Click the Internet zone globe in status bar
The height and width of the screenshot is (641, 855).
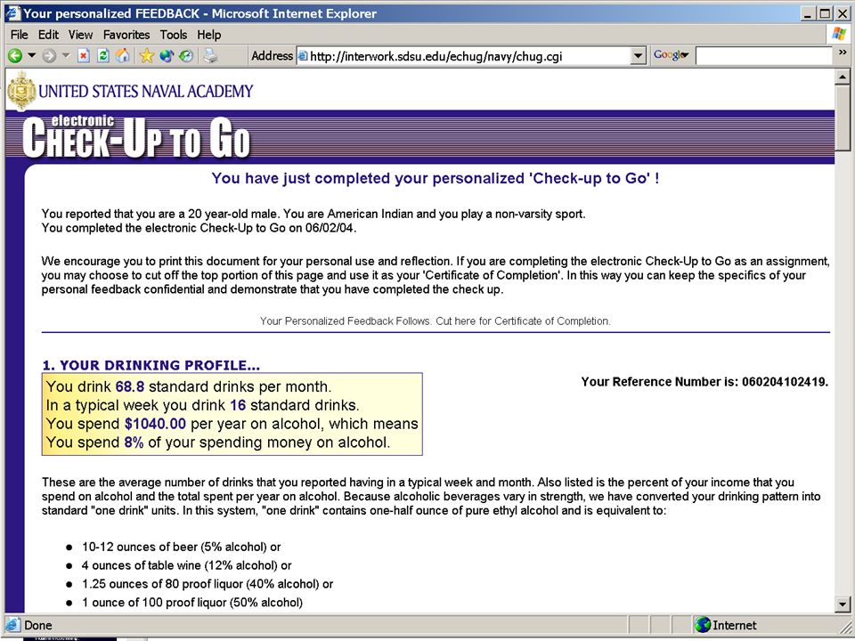(703, 625)
